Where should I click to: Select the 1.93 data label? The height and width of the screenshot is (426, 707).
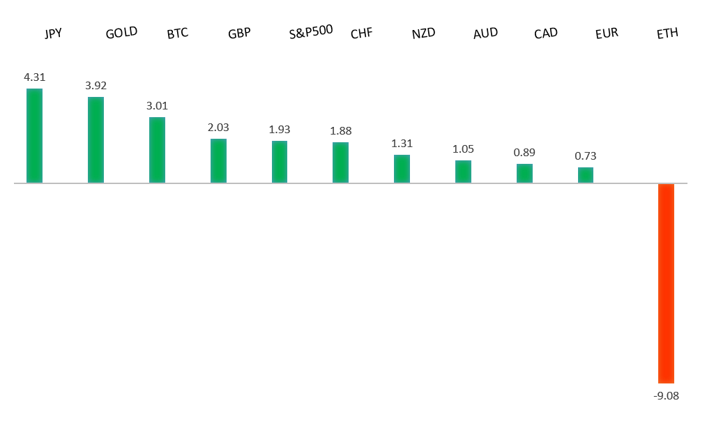pyautogui.click(x=280, y=130)
